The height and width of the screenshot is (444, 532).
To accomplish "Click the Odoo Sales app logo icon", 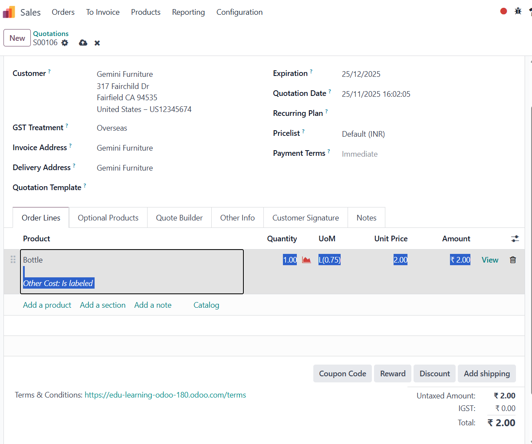I will (9, 12).
